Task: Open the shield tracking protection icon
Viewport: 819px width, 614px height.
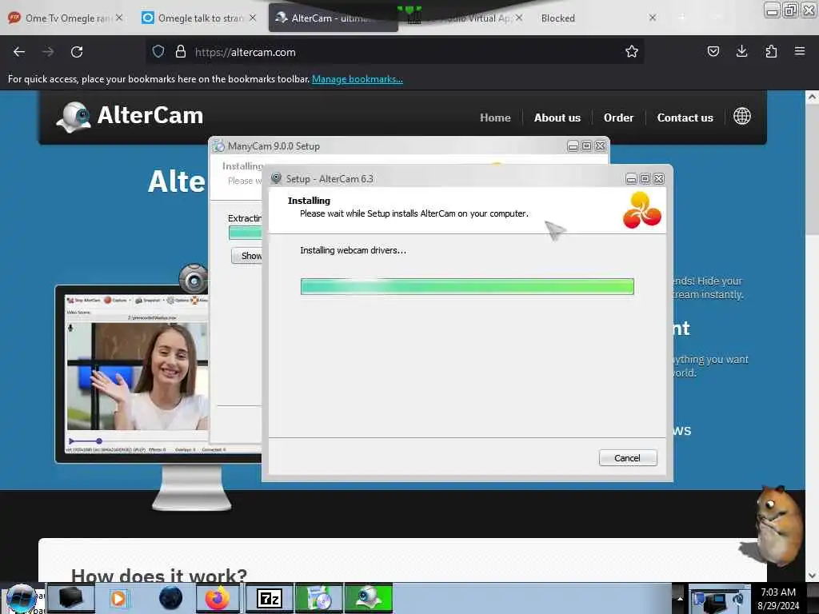Action: (x=158, y=51)
